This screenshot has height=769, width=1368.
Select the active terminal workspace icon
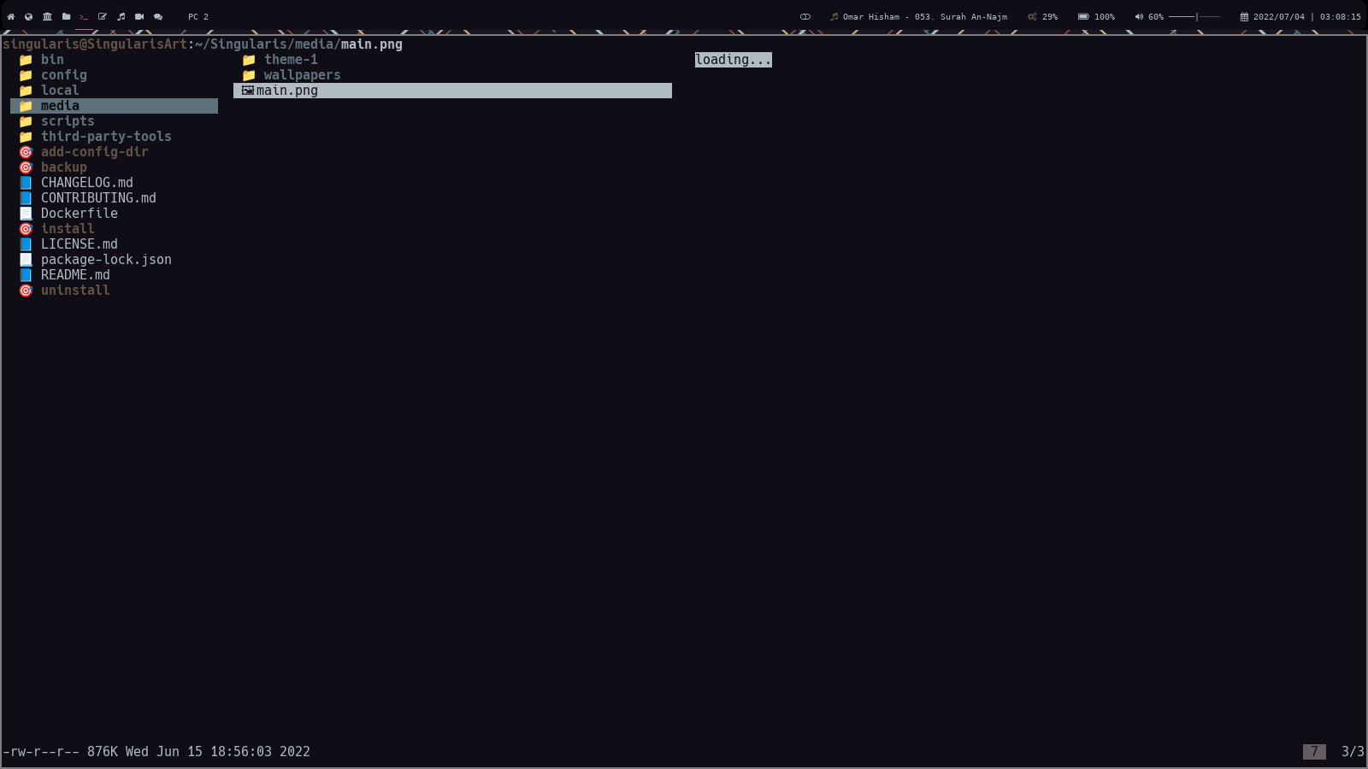pos(84,16)
